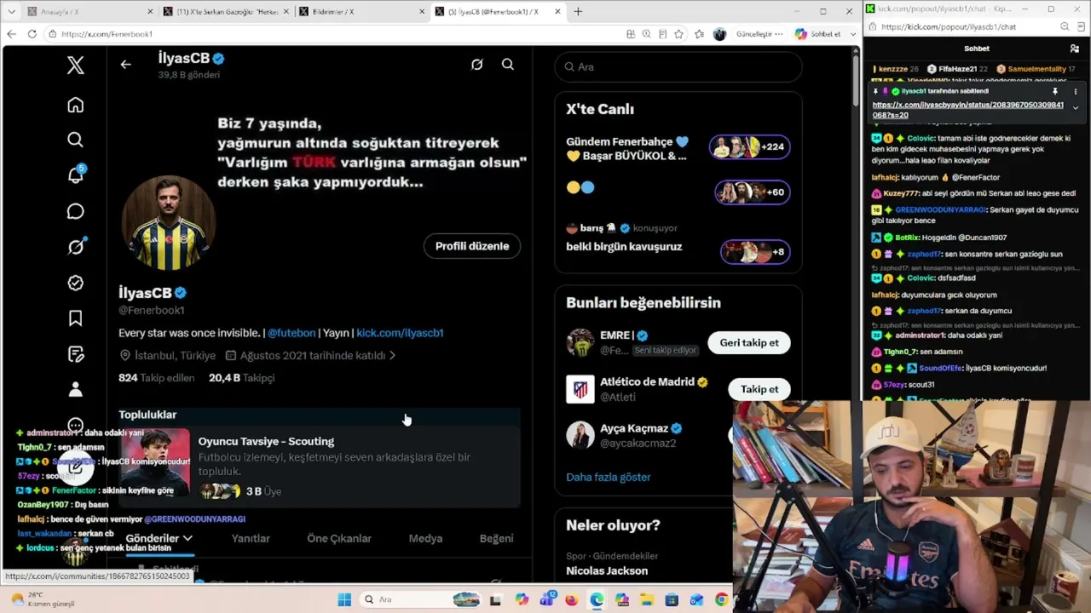Image resolution: width=1091 pixels, height=613 pixels.
Task: Unpin the pinned message in Kick chat
Action: point(1054,91)
